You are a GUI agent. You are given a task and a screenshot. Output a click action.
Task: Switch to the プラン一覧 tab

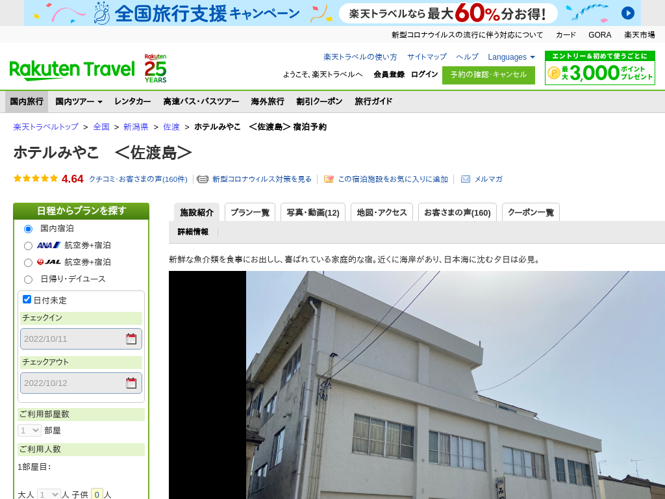coord(250,212)
